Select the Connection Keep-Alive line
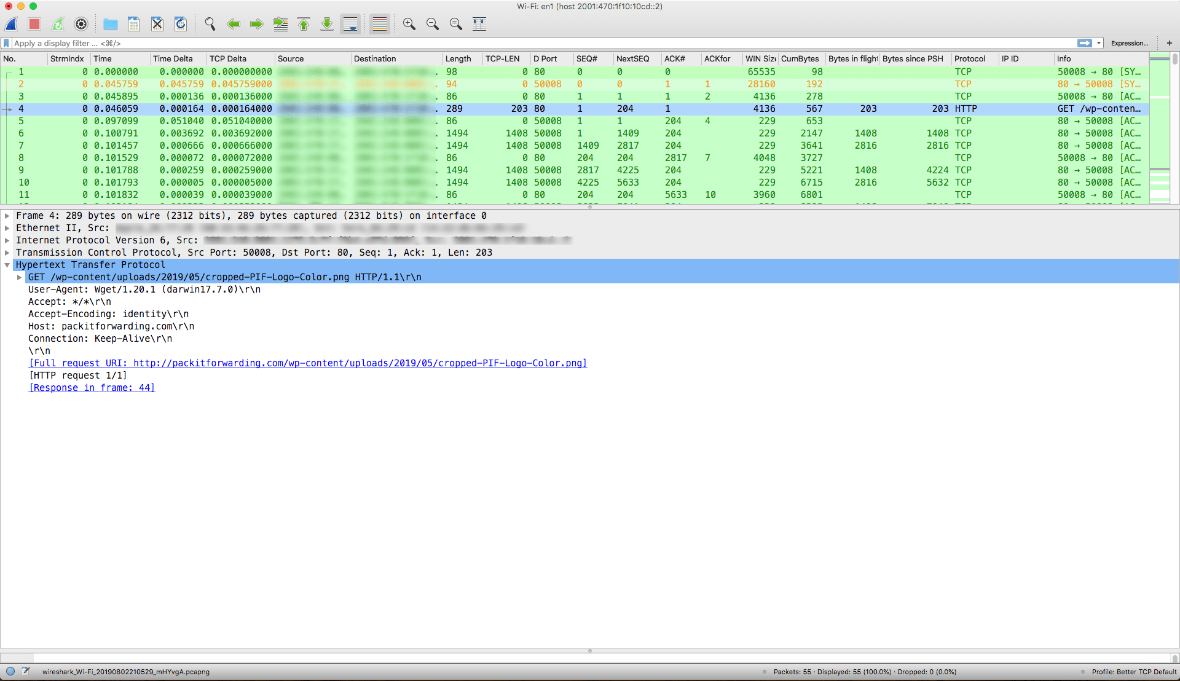This screenshot has width=1180, height=681. [x=100, y=339]
